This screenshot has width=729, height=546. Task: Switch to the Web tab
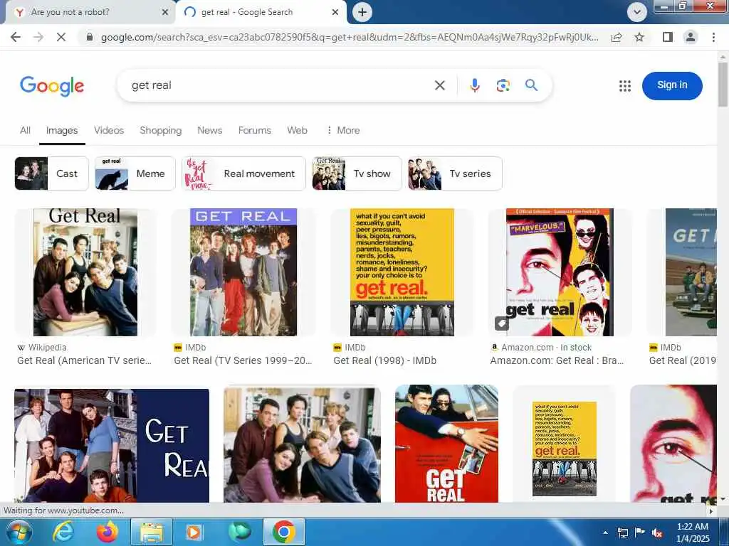[x=297, y=131]
